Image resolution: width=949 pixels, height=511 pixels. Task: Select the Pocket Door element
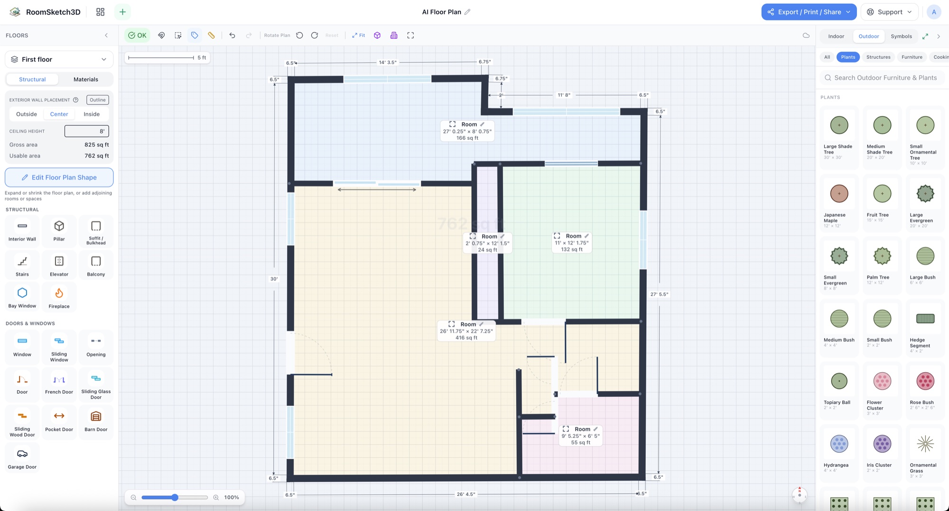point(59,421)
